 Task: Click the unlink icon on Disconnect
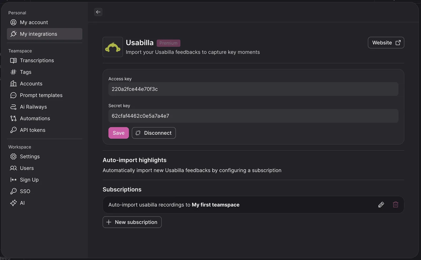pos(138,133)
